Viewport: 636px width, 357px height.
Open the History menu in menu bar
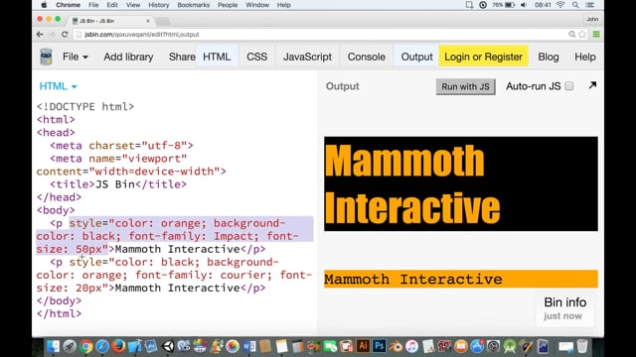[x=159, y=5]
